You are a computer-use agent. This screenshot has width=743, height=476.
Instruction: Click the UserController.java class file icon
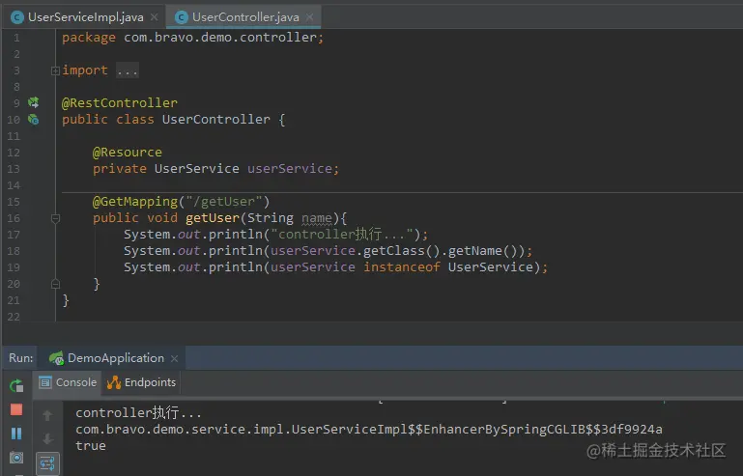181,17
